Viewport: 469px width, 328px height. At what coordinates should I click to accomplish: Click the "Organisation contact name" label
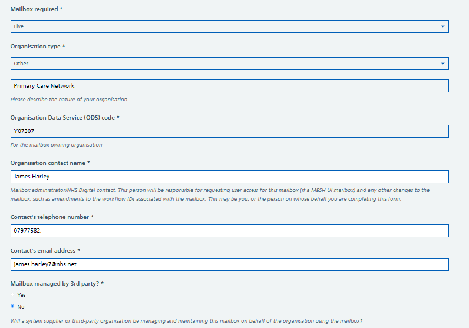49,163
